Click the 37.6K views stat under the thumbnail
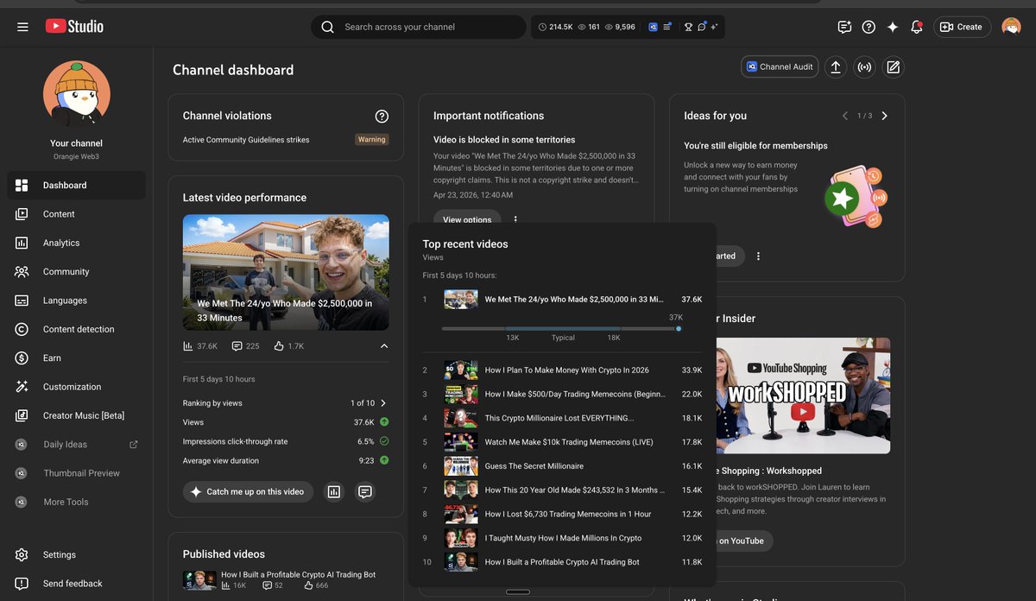1036x601 pixels. 200,346
